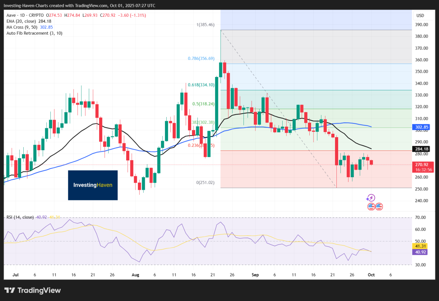Open the USD currency selector
The image size is (439, 301).
point(420,15)
